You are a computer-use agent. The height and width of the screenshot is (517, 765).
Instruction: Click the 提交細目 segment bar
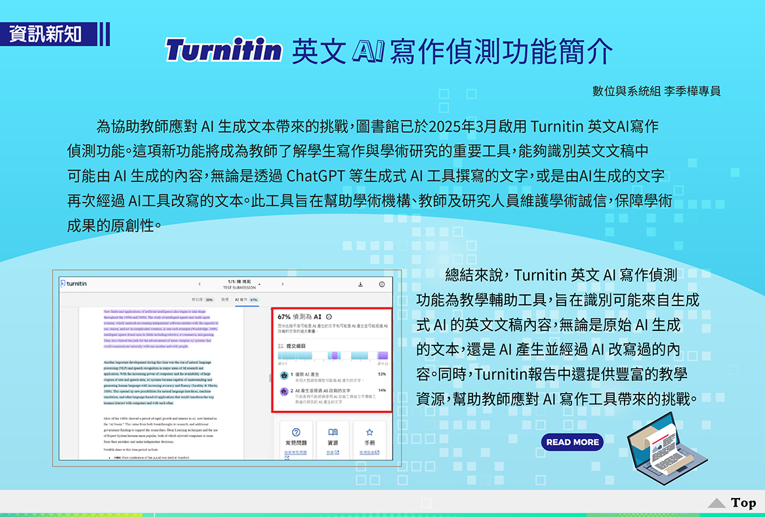(x=333, y=356)
